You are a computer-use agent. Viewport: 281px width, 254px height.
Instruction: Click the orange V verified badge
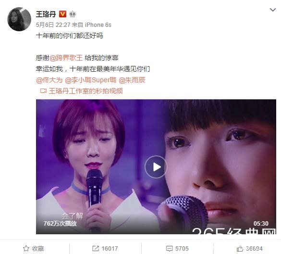pos(62,14)
